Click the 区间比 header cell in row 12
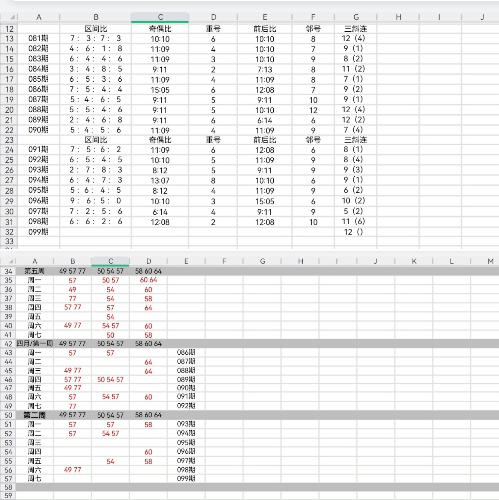Viewport: 499px width, 500px height. pos(96,29)
